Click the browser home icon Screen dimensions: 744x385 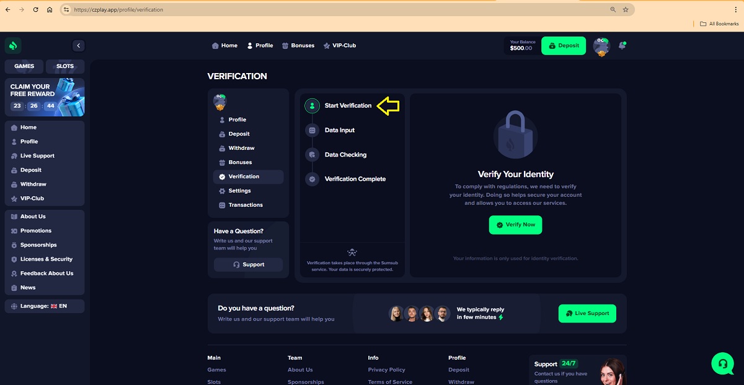(50, 10)
